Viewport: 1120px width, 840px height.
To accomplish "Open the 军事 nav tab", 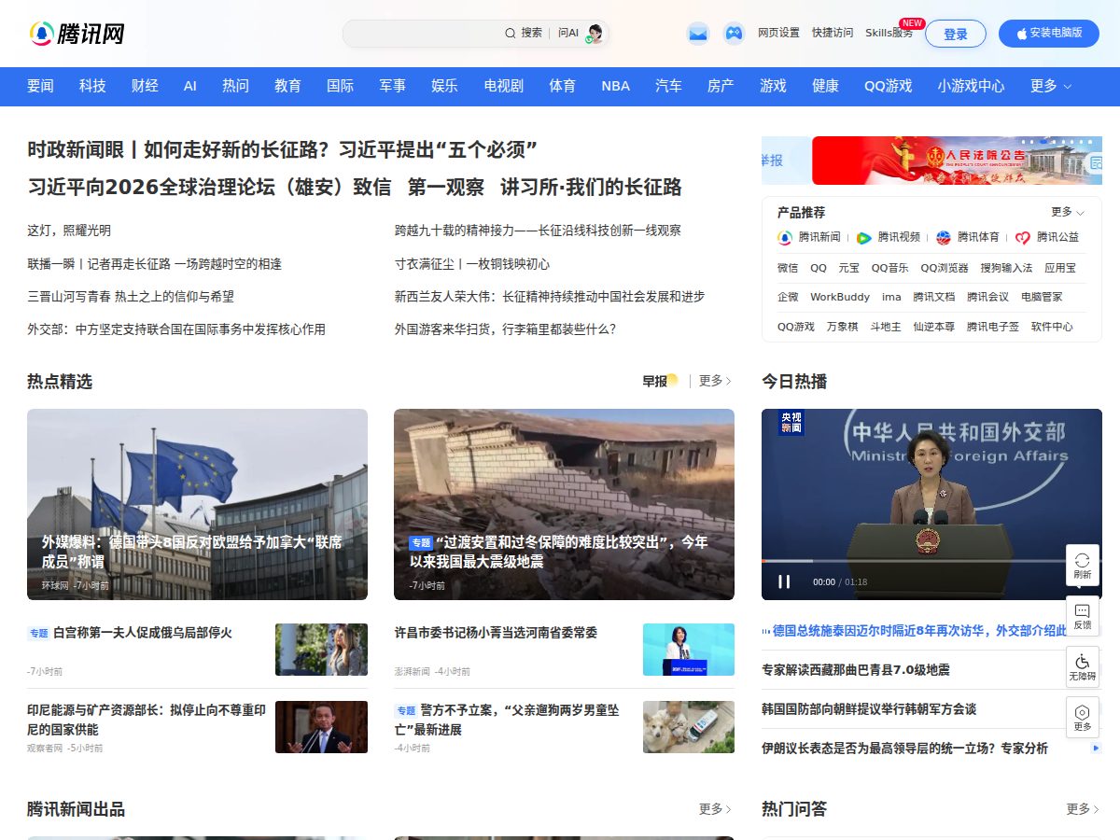I will click(x=392, y=86).
